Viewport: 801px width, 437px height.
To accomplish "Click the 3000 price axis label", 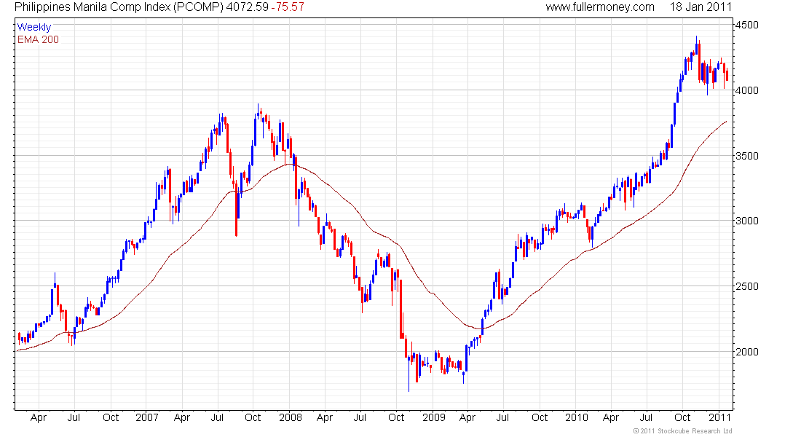I will tap(747, 221).
